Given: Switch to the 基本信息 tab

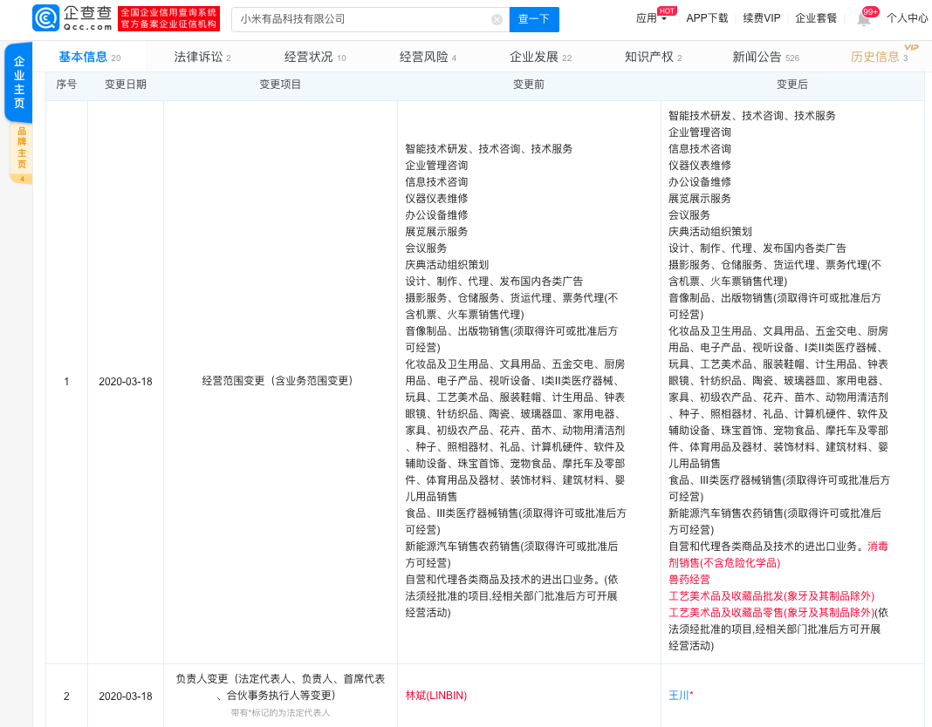Looking at the screenshot, I should [89, 57].
